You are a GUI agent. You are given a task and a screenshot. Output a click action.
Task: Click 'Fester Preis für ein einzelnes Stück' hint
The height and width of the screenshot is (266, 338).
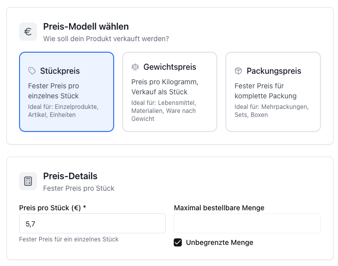[x=69, y=239]
